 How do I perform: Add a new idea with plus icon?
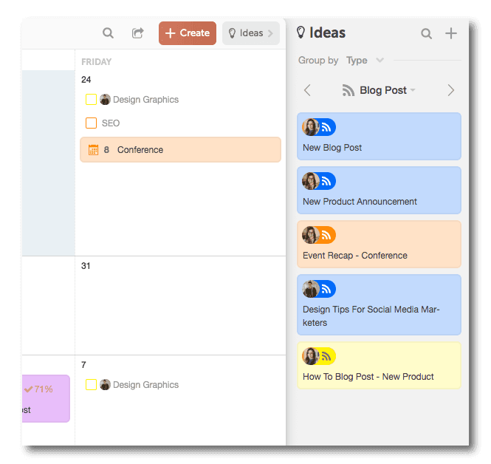click(451, 33)
